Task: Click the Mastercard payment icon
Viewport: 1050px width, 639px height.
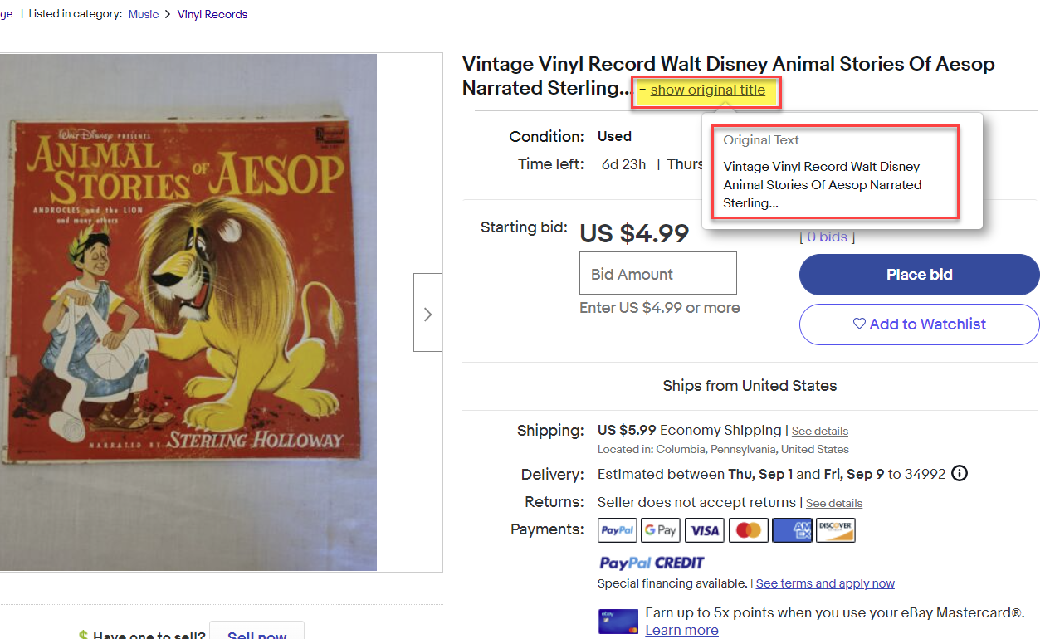Action: [749, 530]
